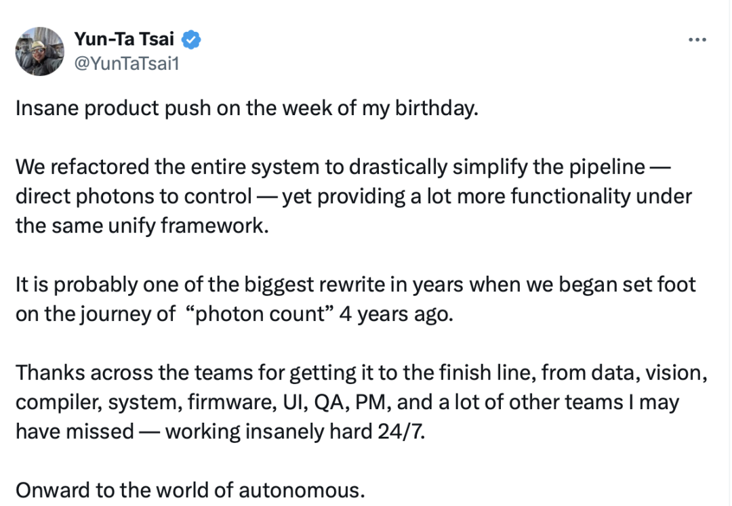
Task: Open the @YunTaTsai1 handle link
Action: point(127,63)
